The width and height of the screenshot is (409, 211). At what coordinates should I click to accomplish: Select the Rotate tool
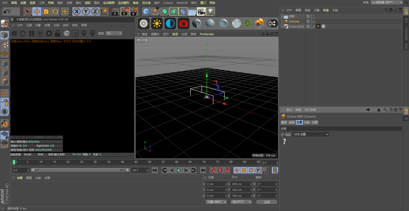tap(55, 11)
